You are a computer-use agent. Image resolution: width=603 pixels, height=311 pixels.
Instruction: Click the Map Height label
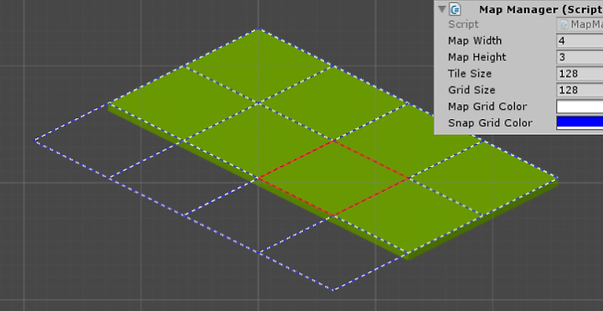[477, 57]
